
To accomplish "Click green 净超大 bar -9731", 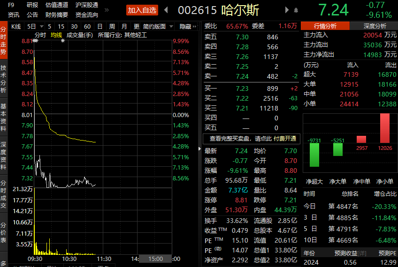I will 314,155.
